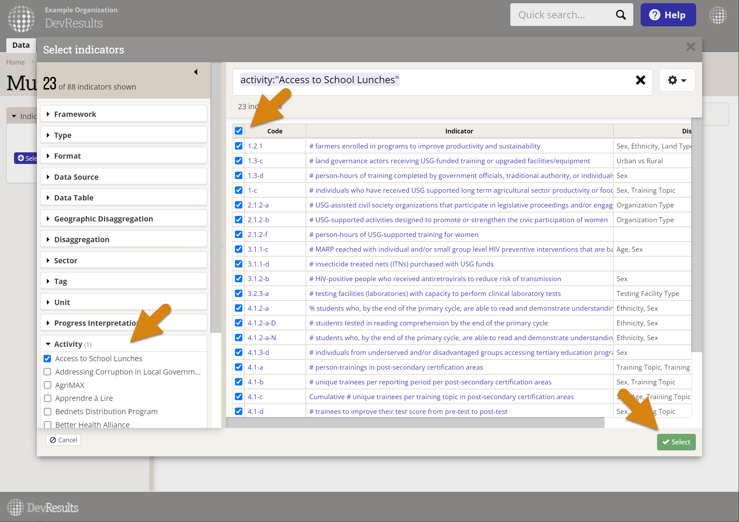Expand the Geographic Disaggregation filter
The height and width of the screenshot is (522, 739).
coord(103,219)
